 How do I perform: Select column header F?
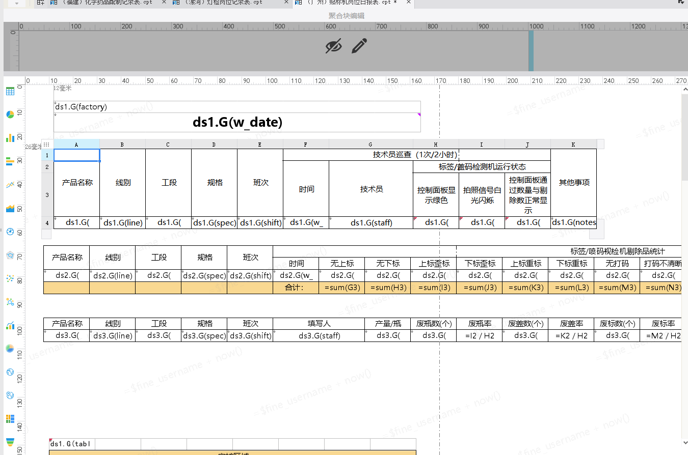(306, 145)
